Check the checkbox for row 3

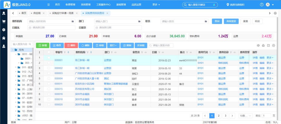49,68
